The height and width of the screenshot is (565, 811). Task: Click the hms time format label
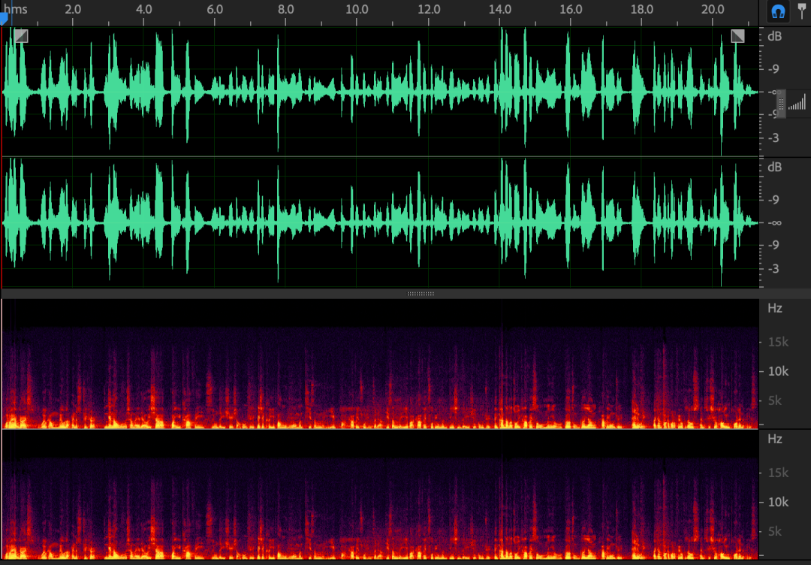pos(16,9)
